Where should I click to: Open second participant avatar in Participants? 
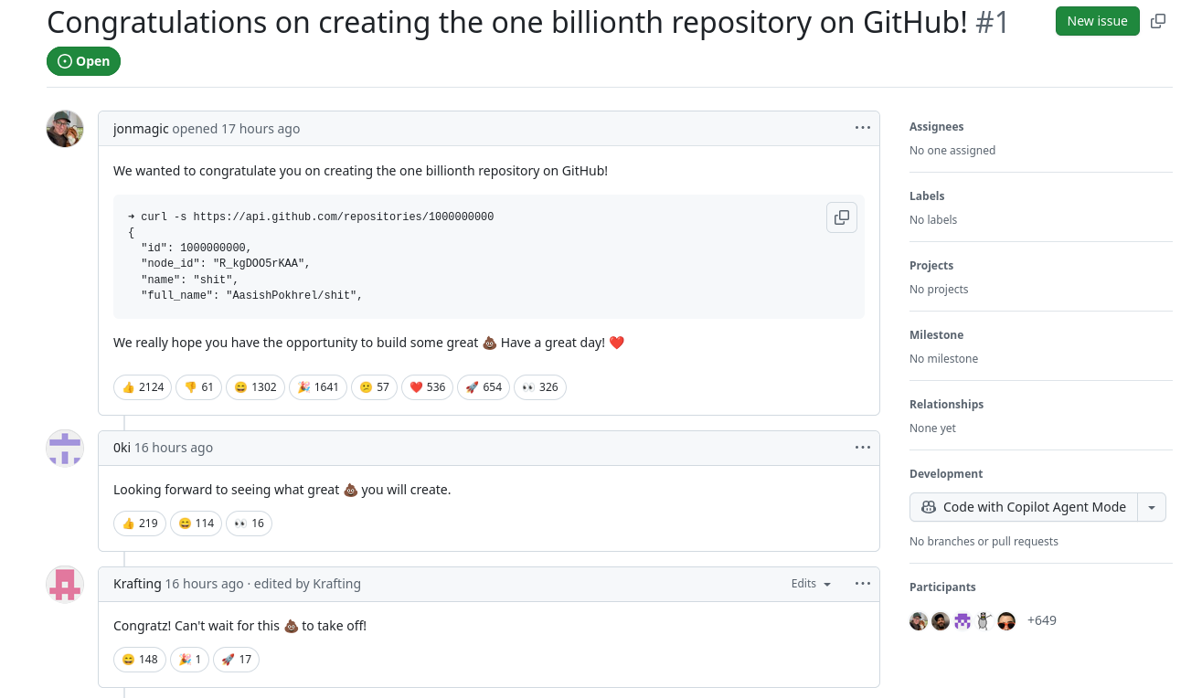pyautogui.click(x=941, y=621)
